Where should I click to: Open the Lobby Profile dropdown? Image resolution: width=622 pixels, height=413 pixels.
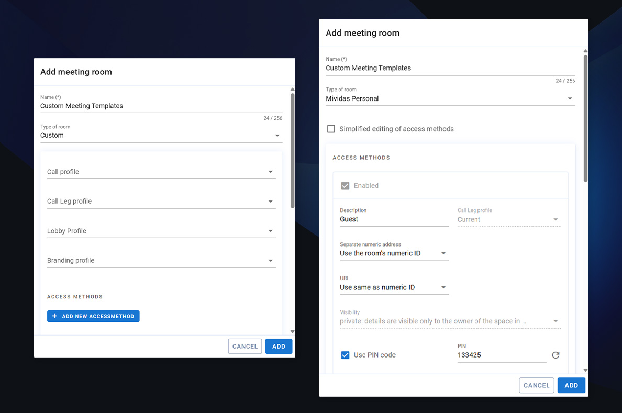pos(161,231)
